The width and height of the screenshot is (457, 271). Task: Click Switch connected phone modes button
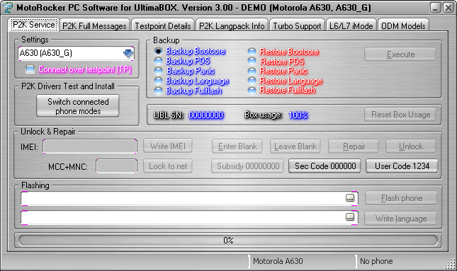pos(78,106)
